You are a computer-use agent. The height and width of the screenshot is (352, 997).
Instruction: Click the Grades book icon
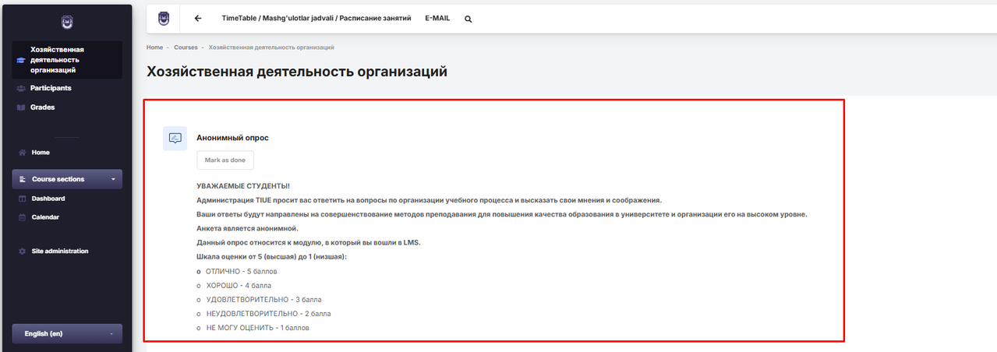pos(21,107)
